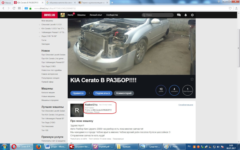Open Razbor21ru profile name link

tap(91, 105)
